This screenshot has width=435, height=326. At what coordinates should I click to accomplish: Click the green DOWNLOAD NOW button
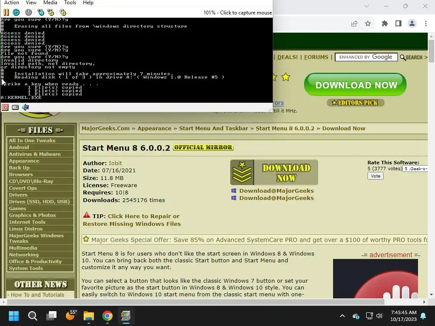click(x=355, y=84)
